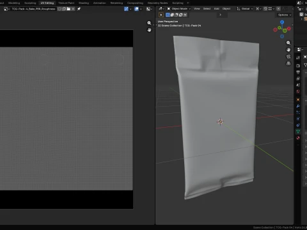Open the viewport Select menu
This screenshot has height=230, width=307.
coord(207,9)
